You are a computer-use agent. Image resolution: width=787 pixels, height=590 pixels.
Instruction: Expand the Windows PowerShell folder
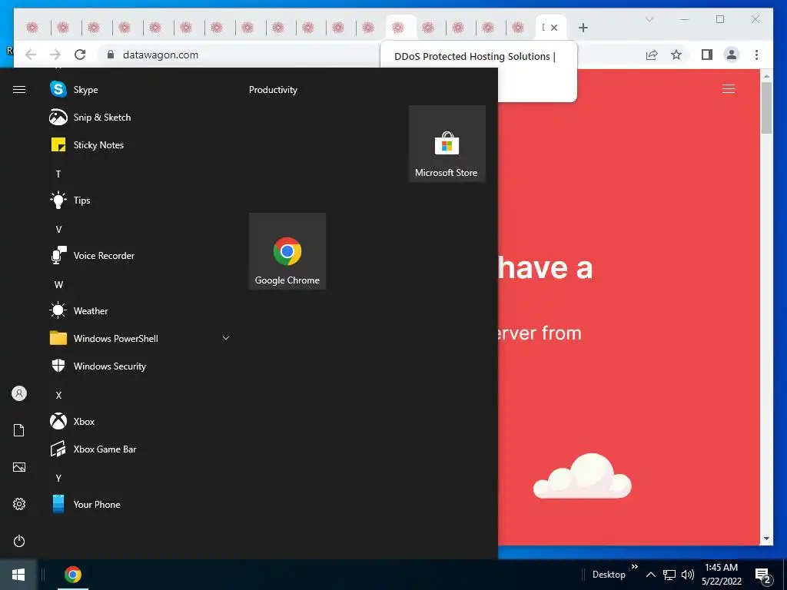point(226,338)
